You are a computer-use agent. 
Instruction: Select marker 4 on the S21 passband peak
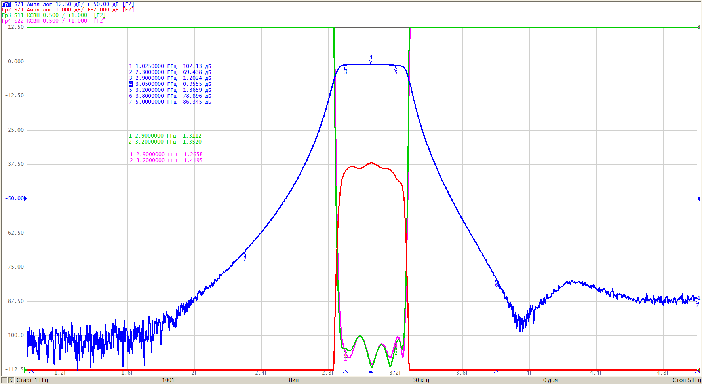(371, 59)
